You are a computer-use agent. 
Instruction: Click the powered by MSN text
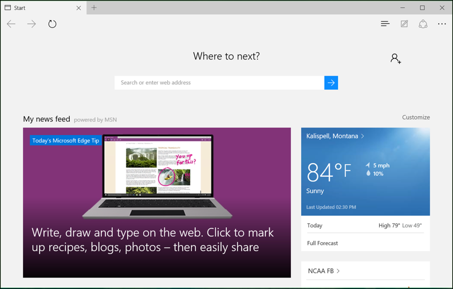pyautogui.click(x=95, y=120)
